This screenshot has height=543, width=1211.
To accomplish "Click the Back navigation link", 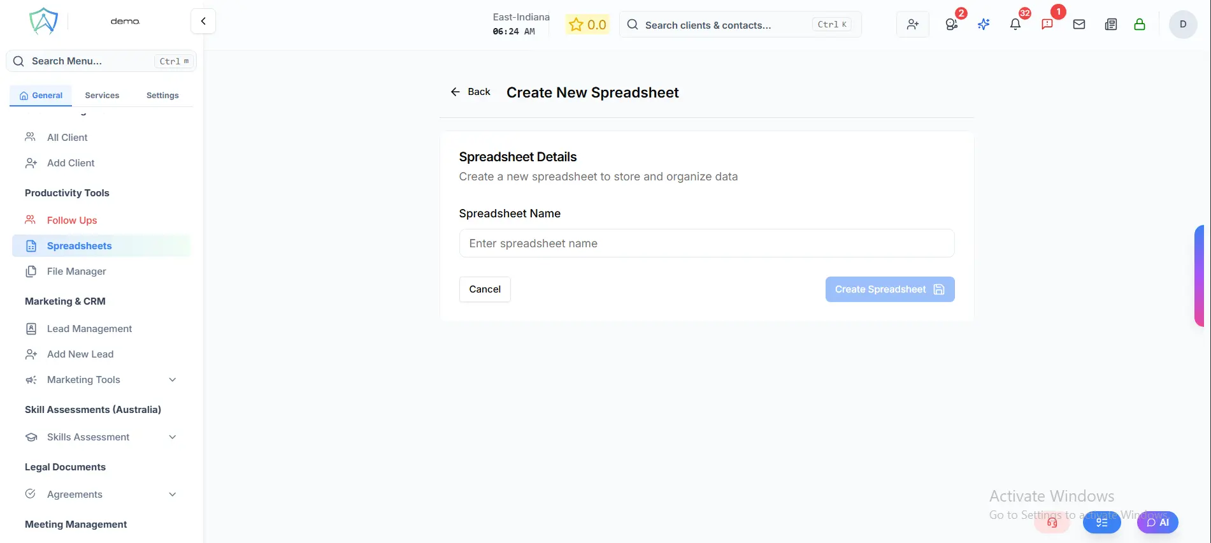I will click(x=470, y=91).
